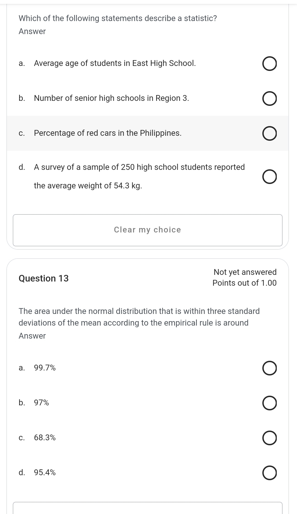Viewport: 297px width, 514px height.
Task: Click the '97%' answer label text
Action: click(42, 403)
